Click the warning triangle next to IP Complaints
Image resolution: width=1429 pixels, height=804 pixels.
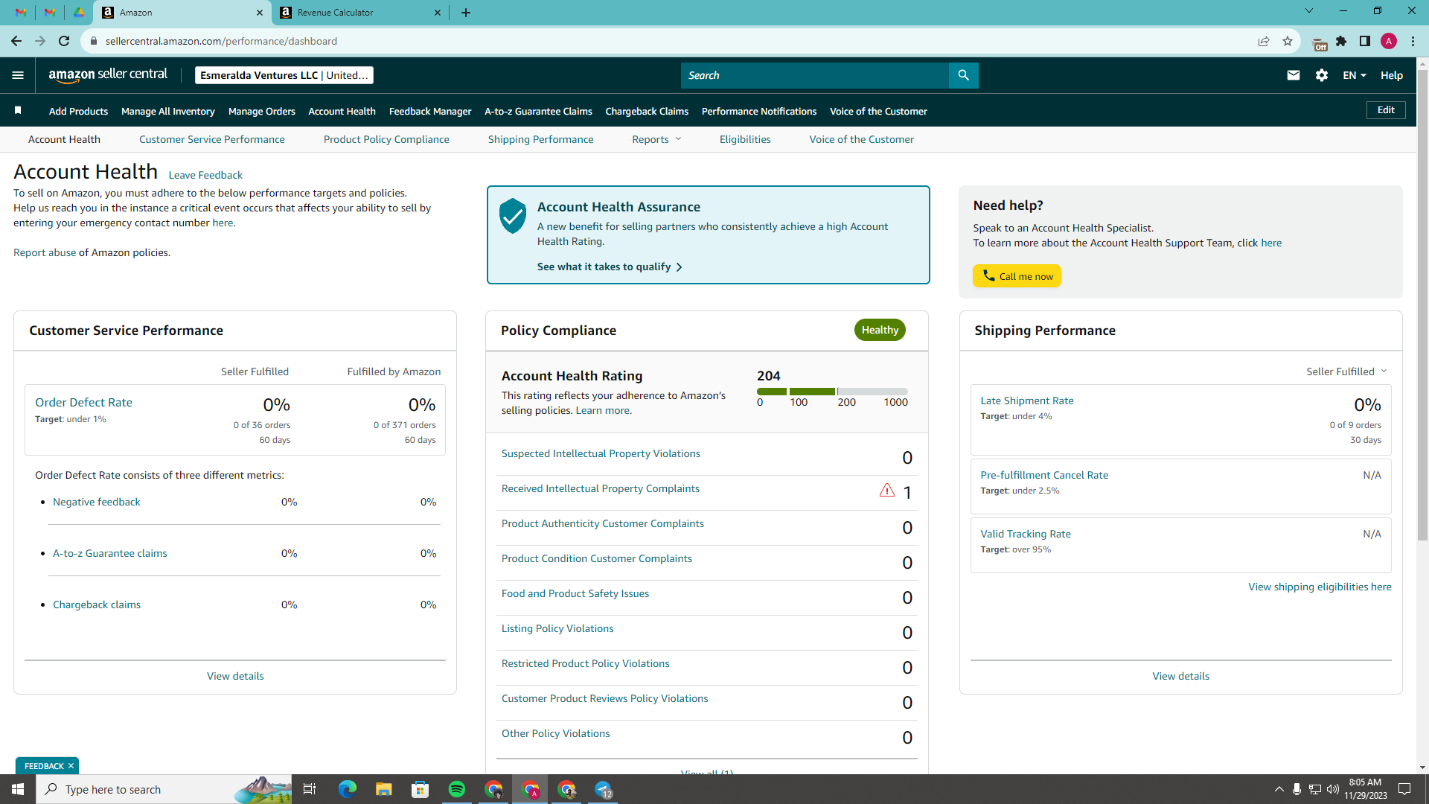coord(886,491)
